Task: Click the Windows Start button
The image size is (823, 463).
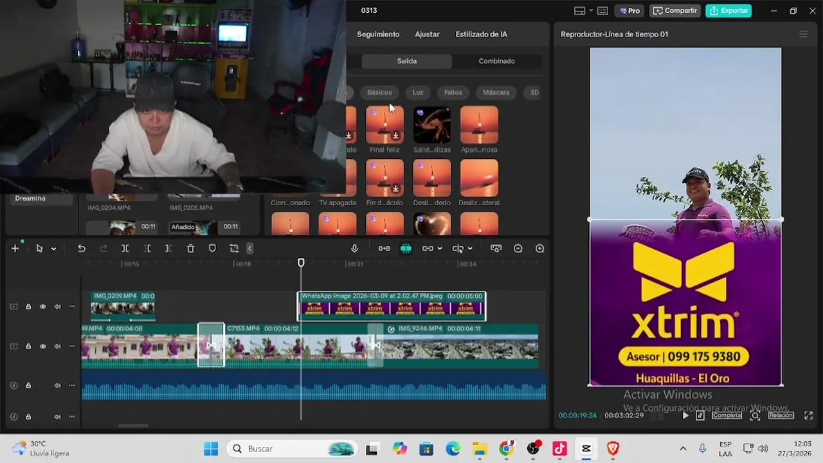Action: tap(212, 448)
